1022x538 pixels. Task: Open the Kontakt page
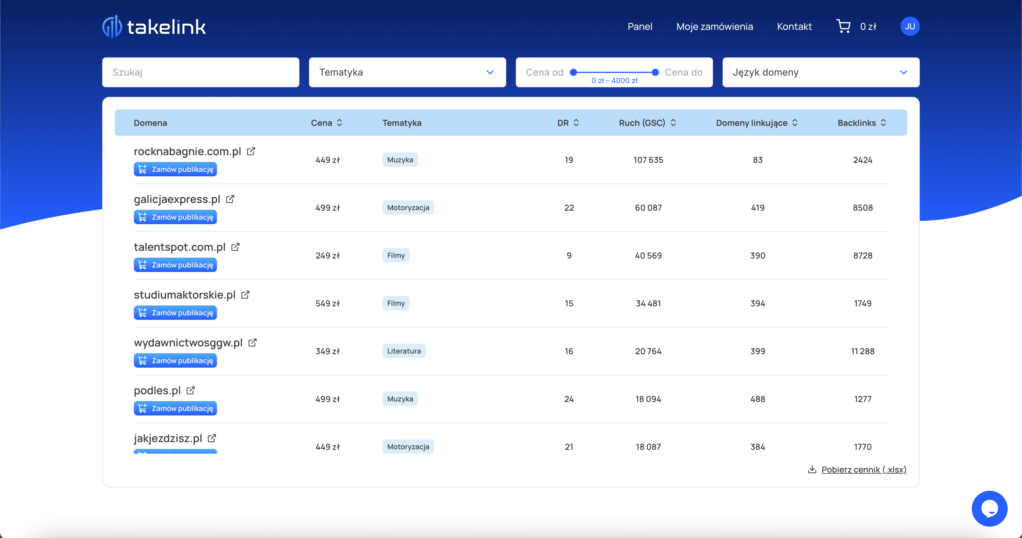pos(794,27)
